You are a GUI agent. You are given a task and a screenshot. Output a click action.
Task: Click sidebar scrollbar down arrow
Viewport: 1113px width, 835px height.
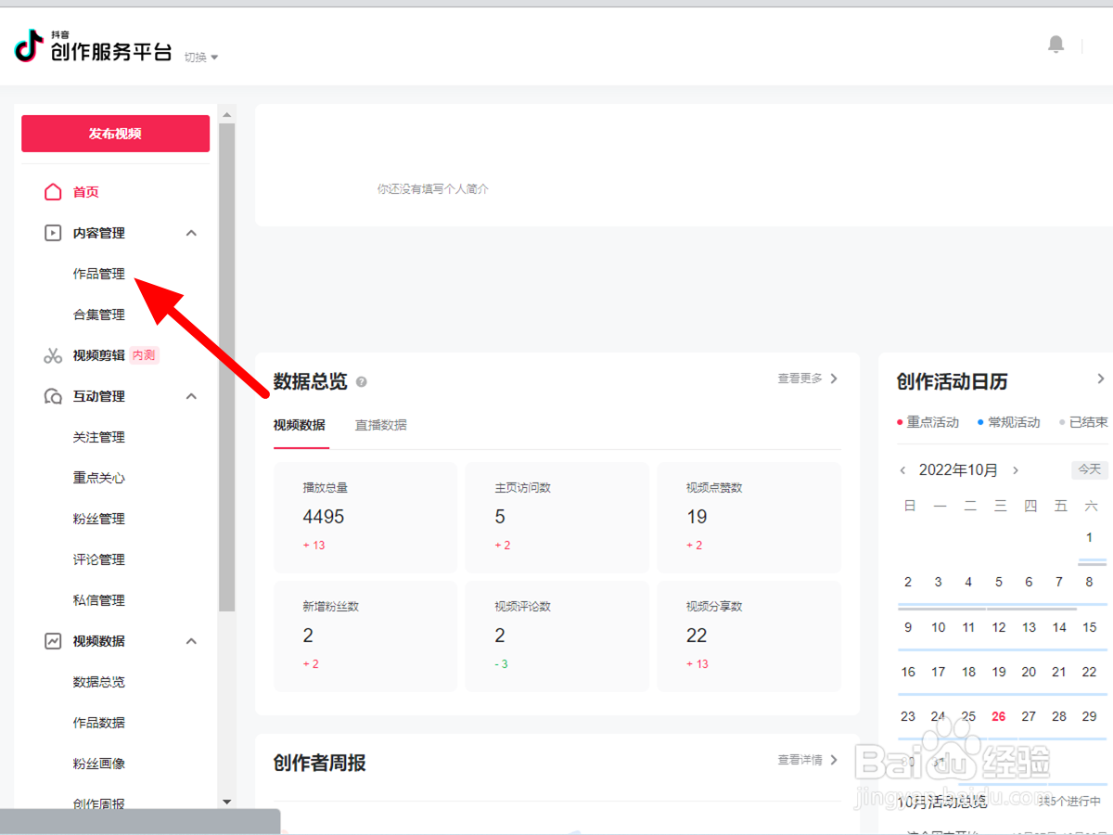click(x=226, y=801)
